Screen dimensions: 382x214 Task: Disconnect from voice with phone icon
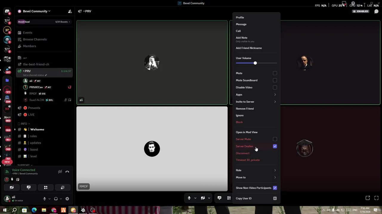click(67, 171)
